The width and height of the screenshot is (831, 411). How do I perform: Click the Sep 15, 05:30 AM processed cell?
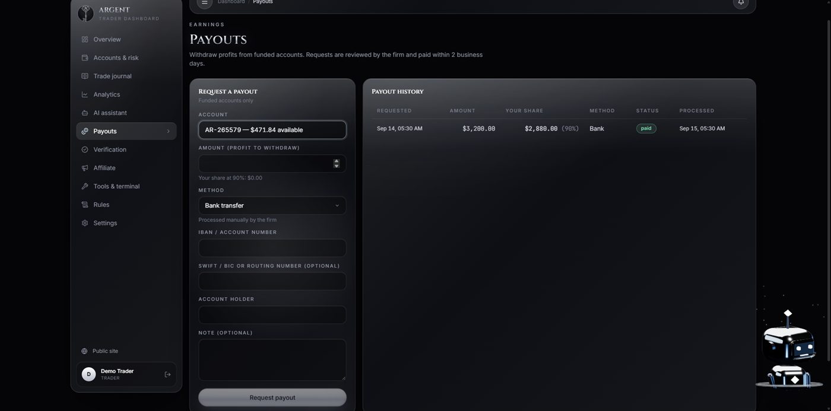[702, 128]
